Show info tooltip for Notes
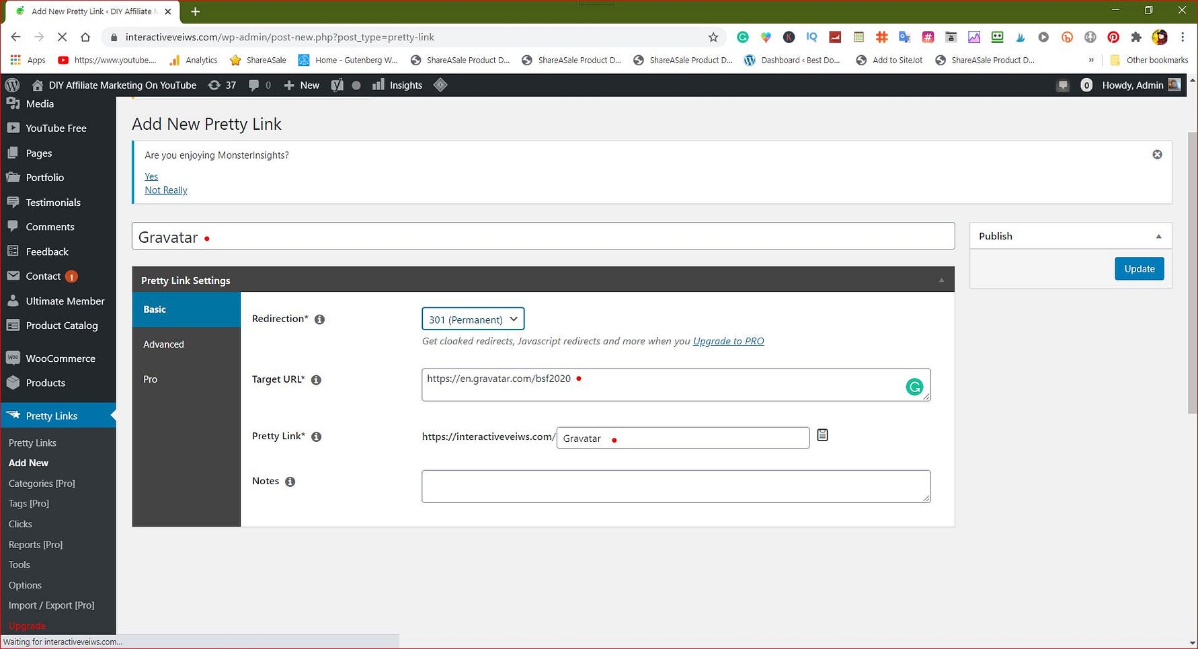This screenshot has width=1198, height=649. tap(290, 482)
